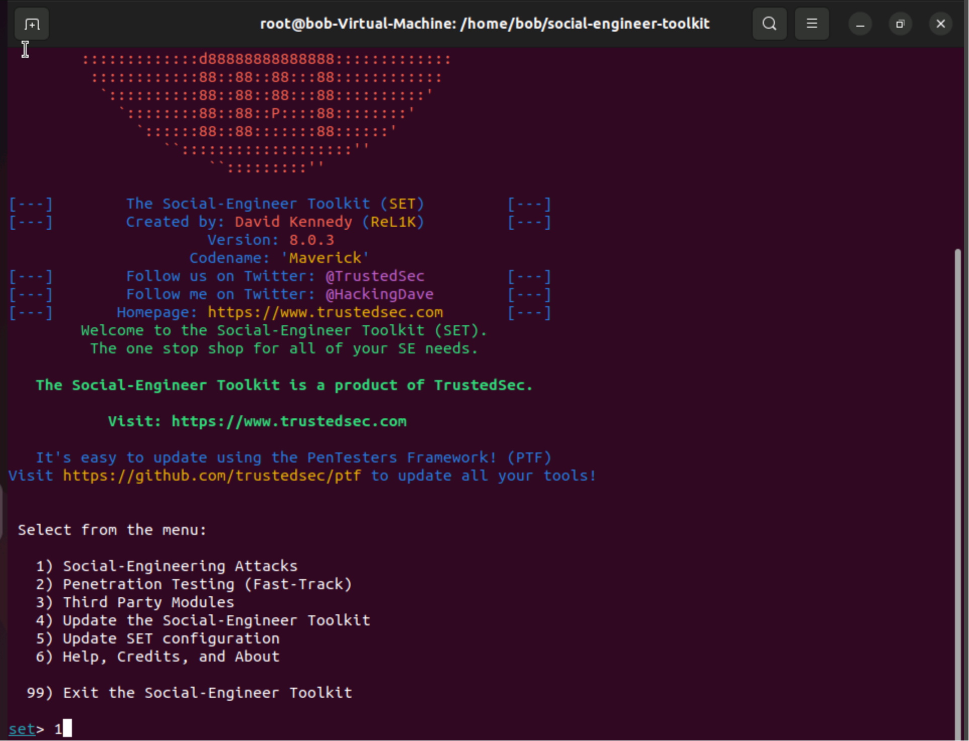The image size is (969, 741).
Task: Click the bold 'product of TrustedSec' line
Action: [284, 385]
